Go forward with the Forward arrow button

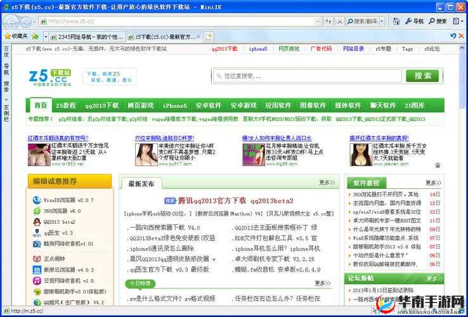point(25,22)
